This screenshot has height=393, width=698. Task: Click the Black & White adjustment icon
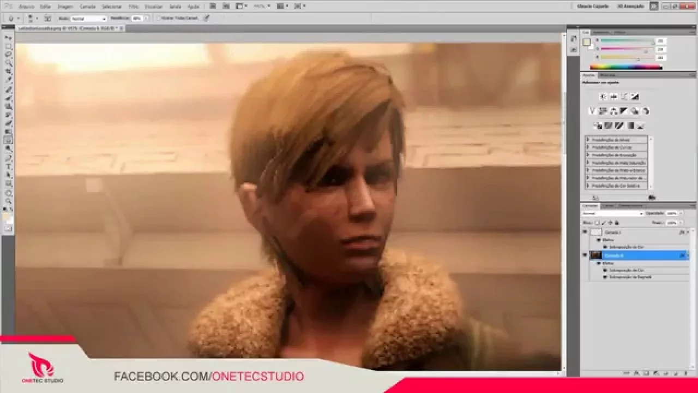coord(624,111)
